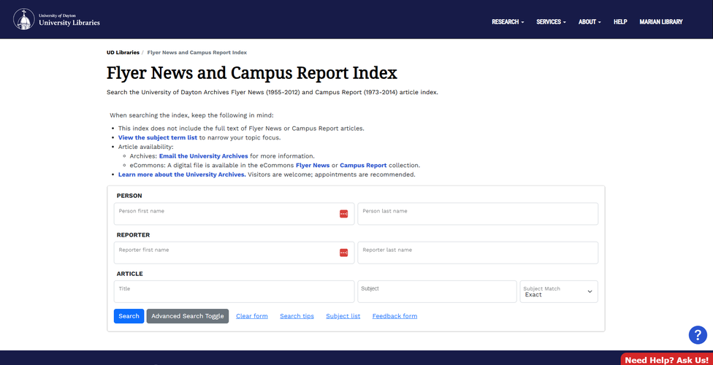Open the Services dropdown menu
This screenshot has width=713, height=365.
[551, 22]
